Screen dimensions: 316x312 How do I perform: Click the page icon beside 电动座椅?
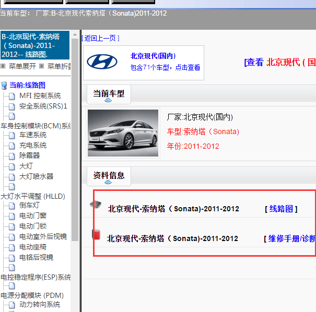pos(11,248)
